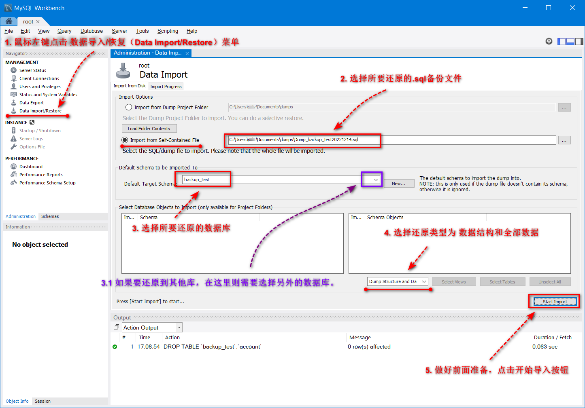Open the Dump Structure and Data dropdown
The height and width of the screenshot is (408, 585).
424,281
